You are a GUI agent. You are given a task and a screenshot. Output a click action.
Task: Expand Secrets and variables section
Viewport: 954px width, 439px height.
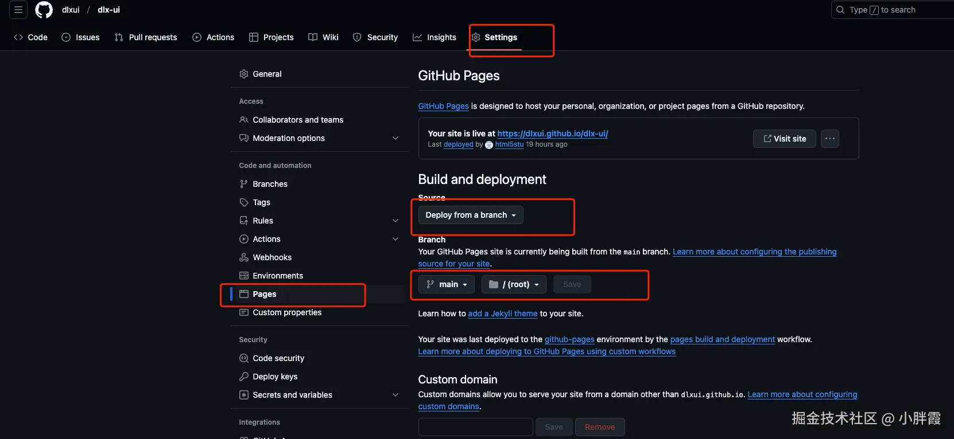(x=395, y=395)
